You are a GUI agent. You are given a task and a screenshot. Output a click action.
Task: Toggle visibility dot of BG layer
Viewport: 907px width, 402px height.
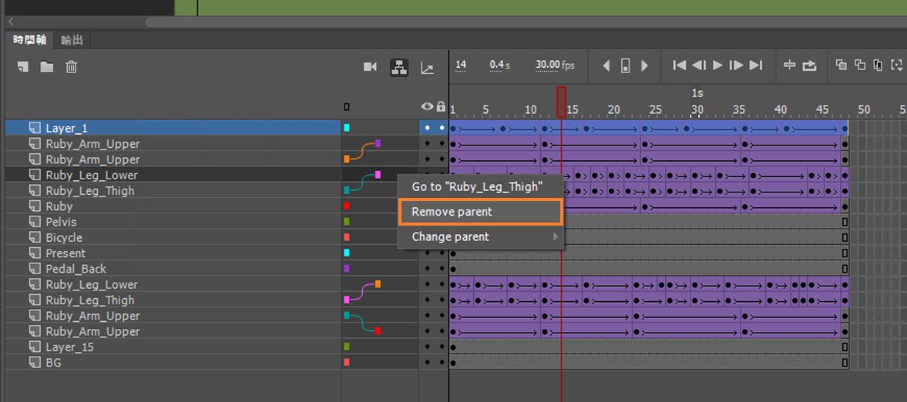coord(428,362)
